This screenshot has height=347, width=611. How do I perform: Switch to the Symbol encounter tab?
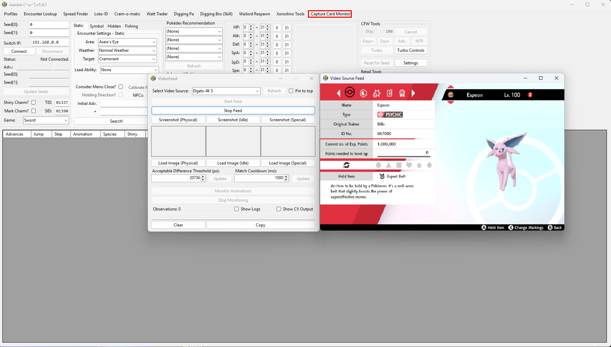click(x=97, y=26)
